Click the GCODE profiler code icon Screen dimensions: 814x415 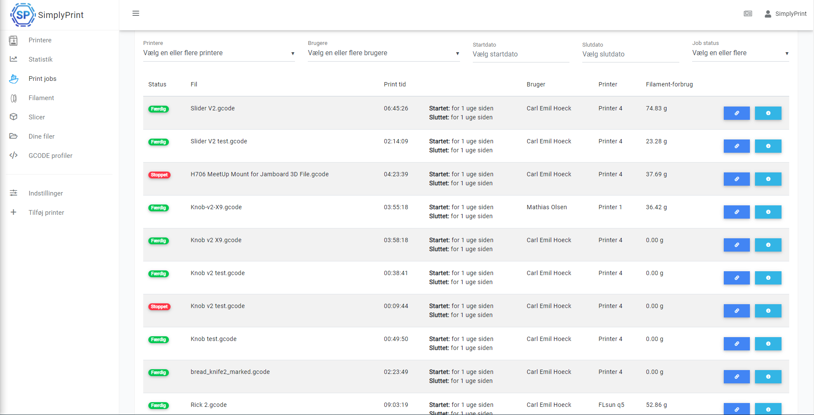coord(14,155)
